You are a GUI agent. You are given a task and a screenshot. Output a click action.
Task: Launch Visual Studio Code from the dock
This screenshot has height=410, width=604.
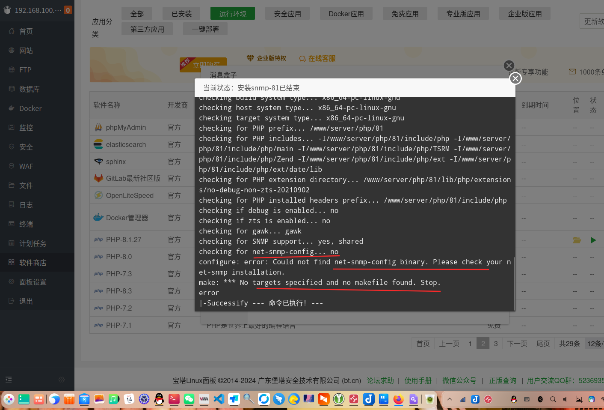coord(219,399)
